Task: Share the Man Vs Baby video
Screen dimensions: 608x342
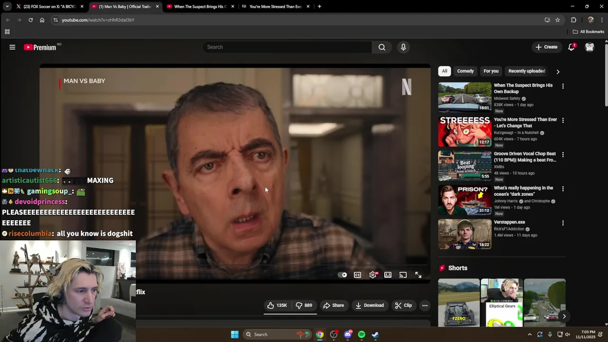Action: point(333,305)
